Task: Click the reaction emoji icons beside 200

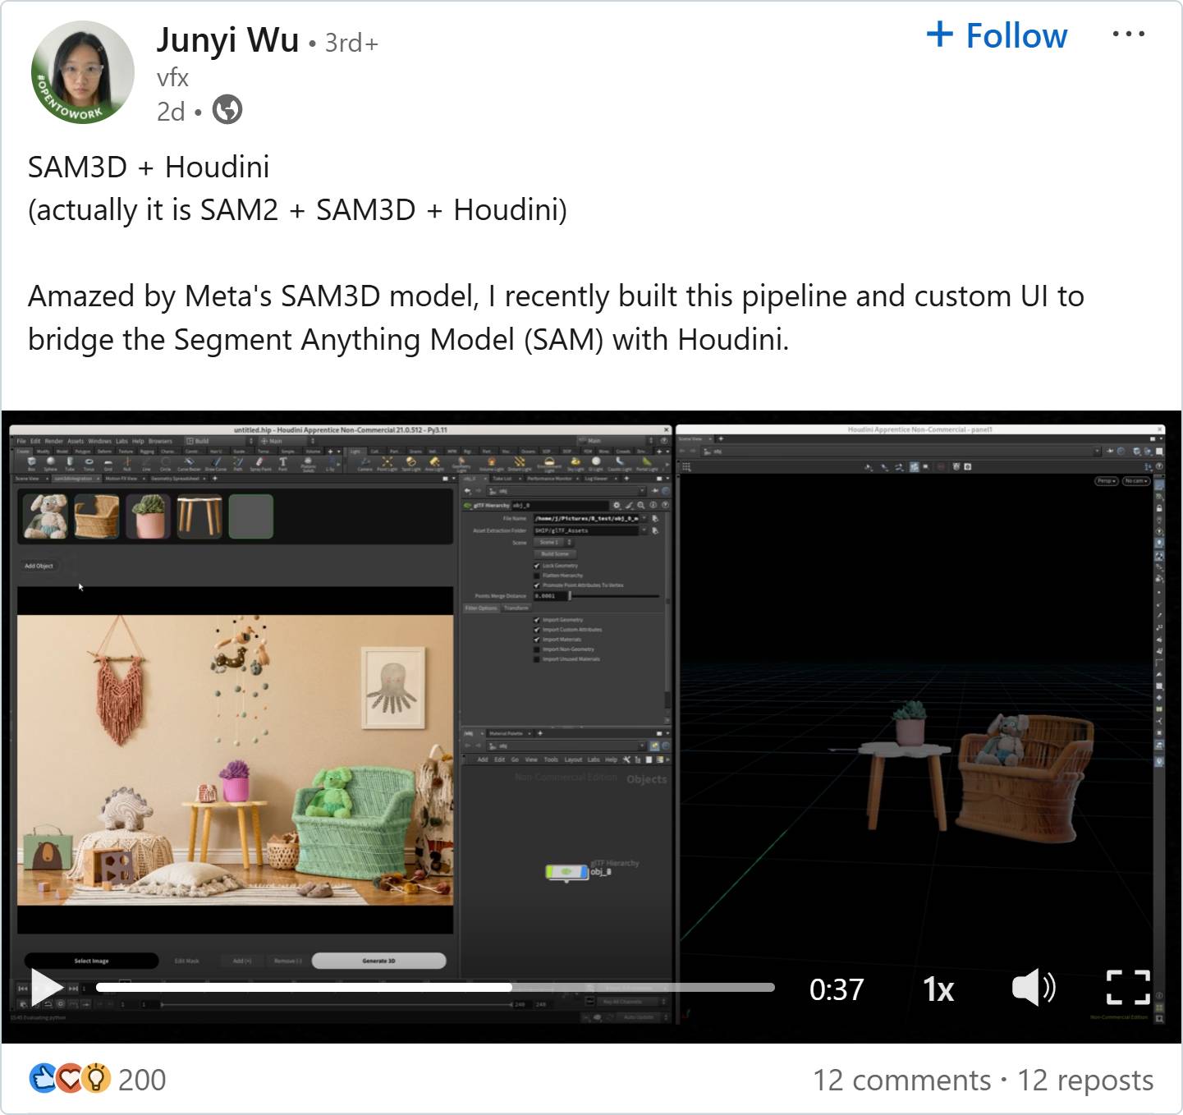Action: (x=70, y=1079)
